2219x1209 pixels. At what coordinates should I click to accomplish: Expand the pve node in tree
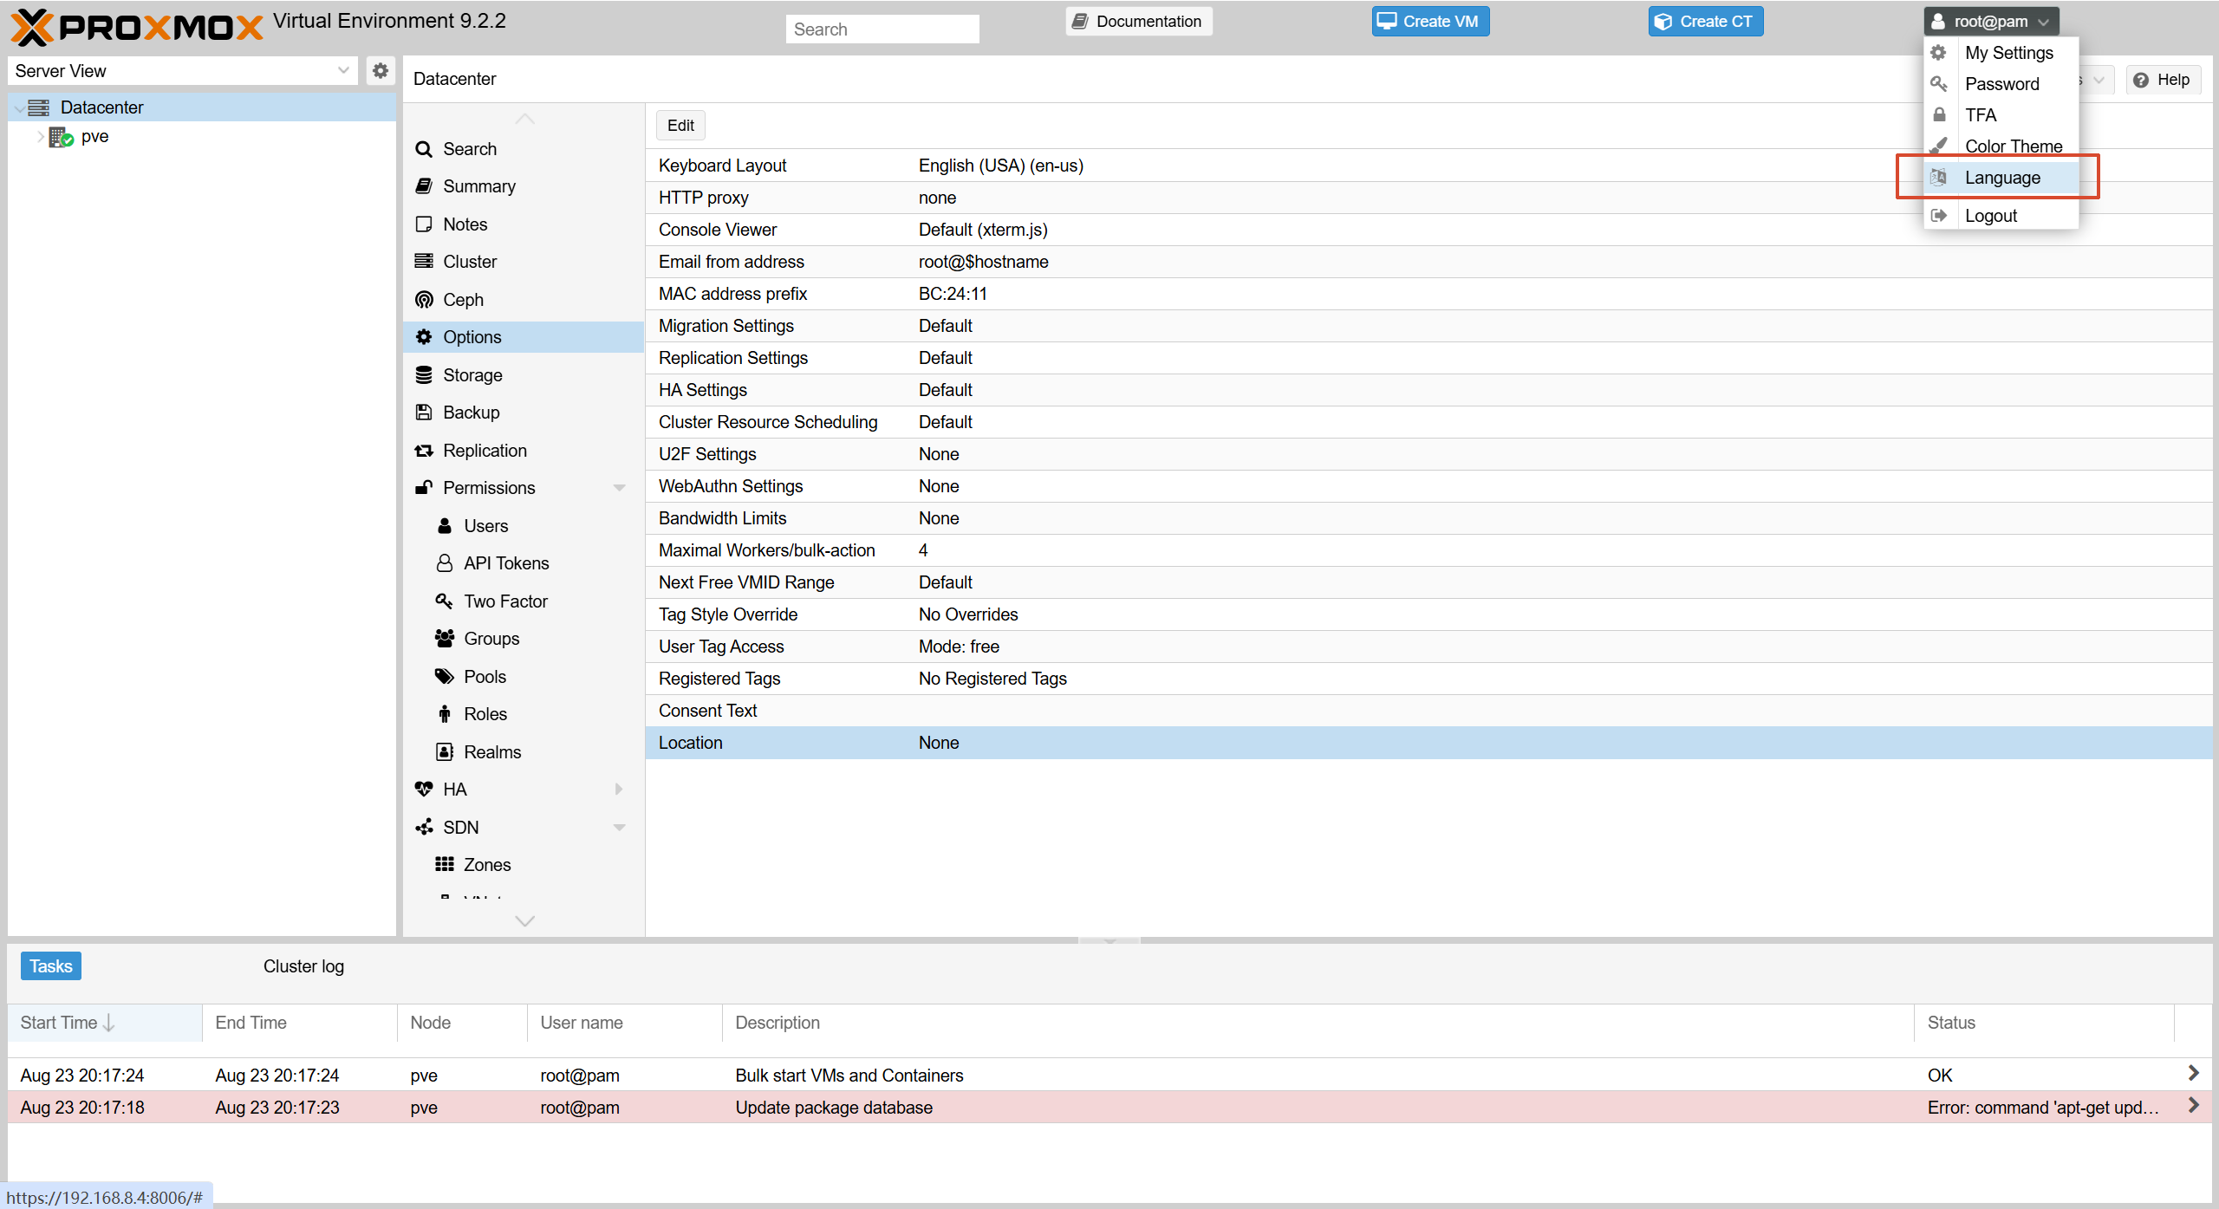(40, 137)
